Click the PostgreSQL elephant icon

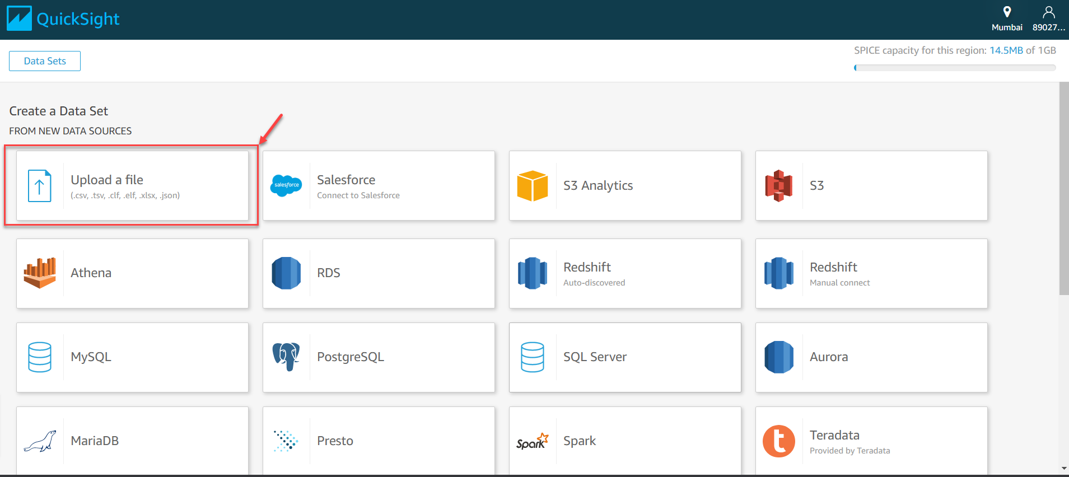click(286, 357)
